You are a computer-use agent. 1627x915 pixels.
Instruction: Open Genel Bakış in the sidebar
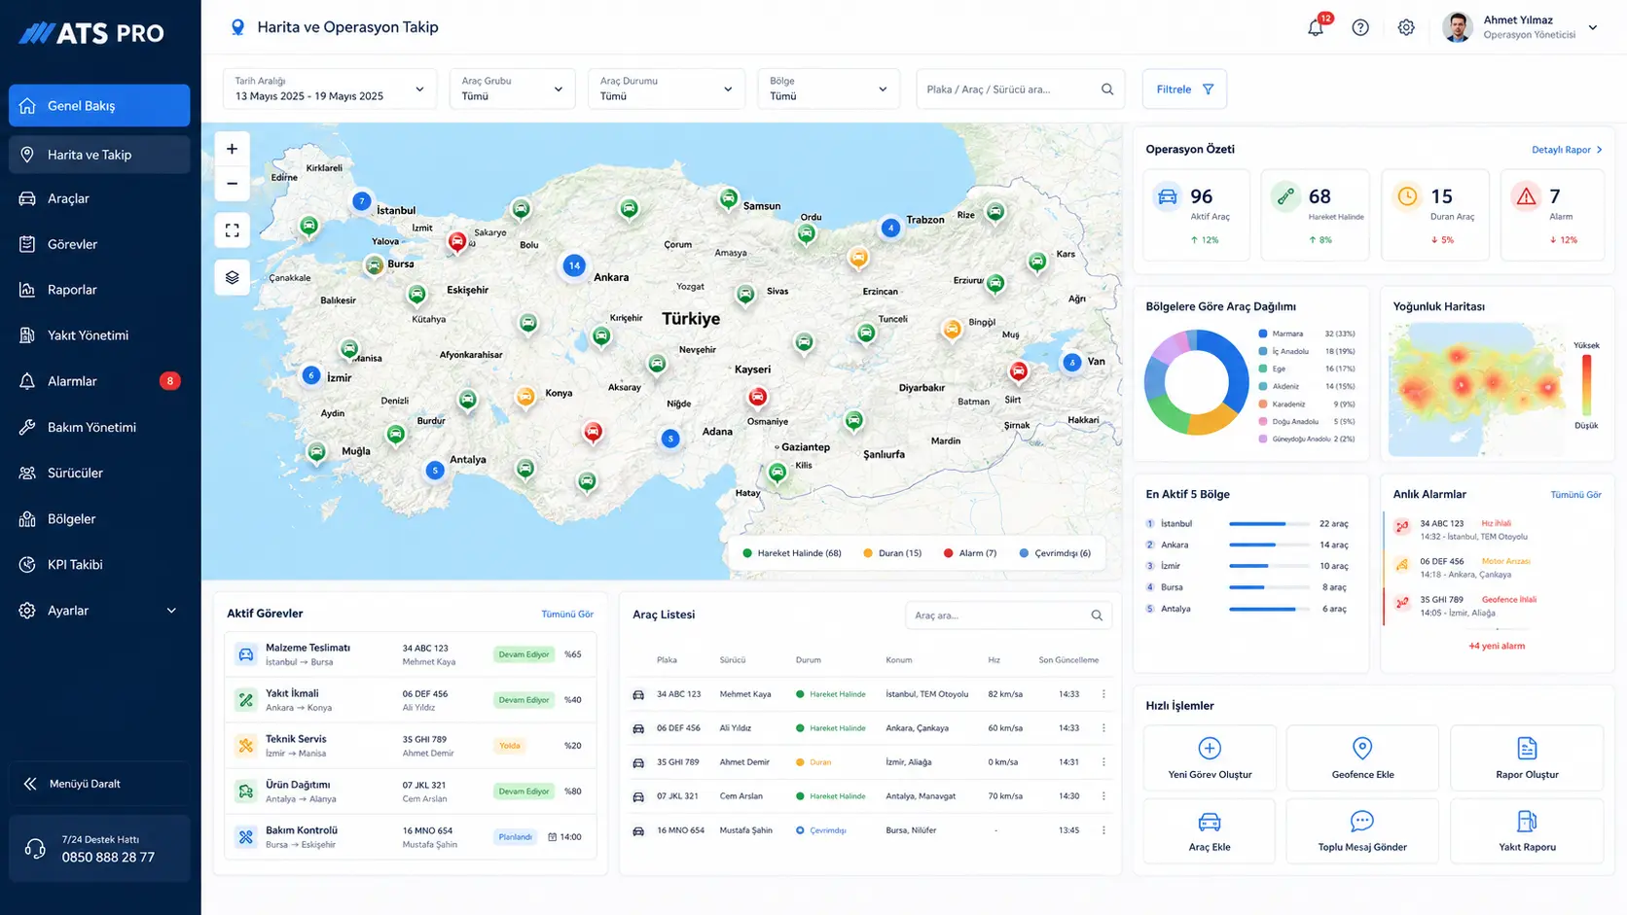(99, 105)
